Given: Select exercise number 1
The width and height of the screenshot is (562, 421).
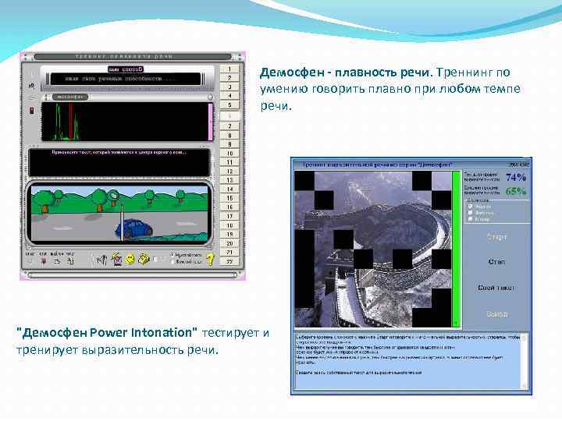Looking at the screenshot, I should 229,69.
